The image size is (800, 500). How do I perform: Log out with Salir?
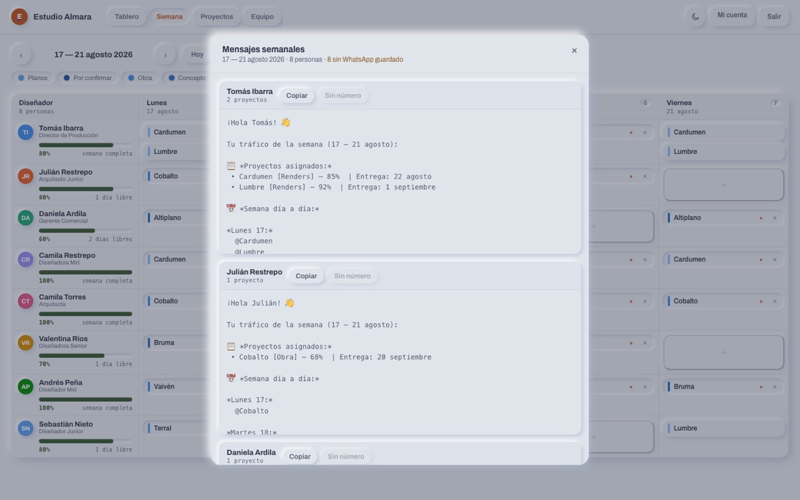click(774, 17)
